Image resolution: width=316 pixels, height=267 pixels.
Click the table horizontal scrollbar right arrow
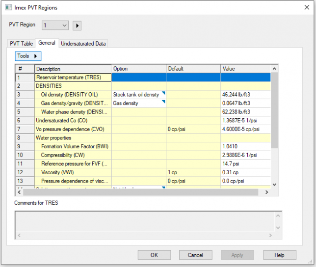tap(266, 192)
